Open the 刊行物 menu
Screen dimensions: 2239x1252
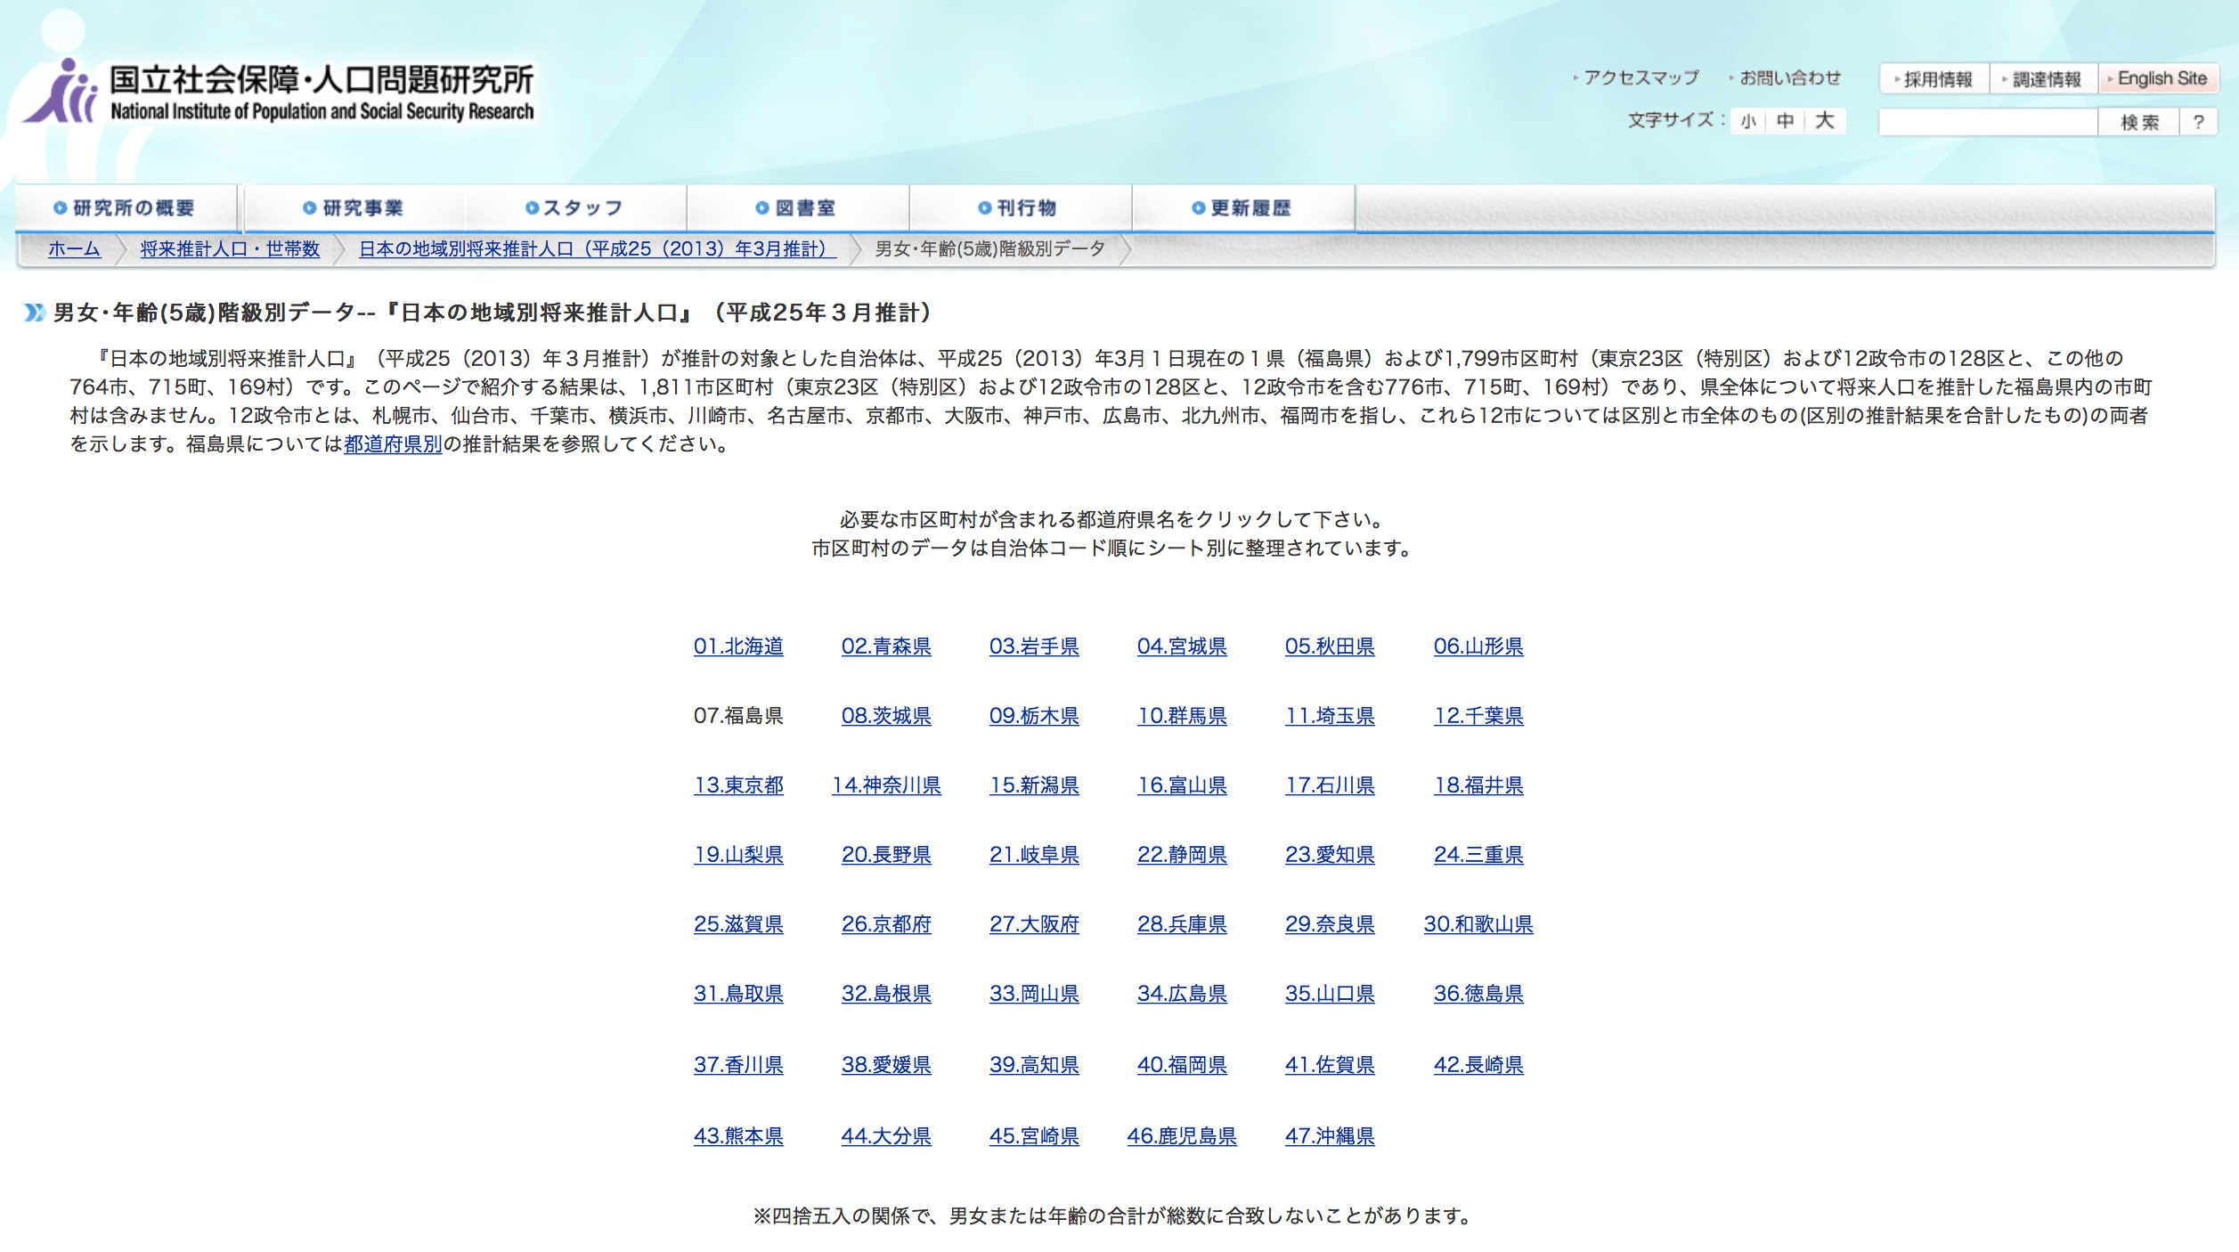(x=1018, y=208)
